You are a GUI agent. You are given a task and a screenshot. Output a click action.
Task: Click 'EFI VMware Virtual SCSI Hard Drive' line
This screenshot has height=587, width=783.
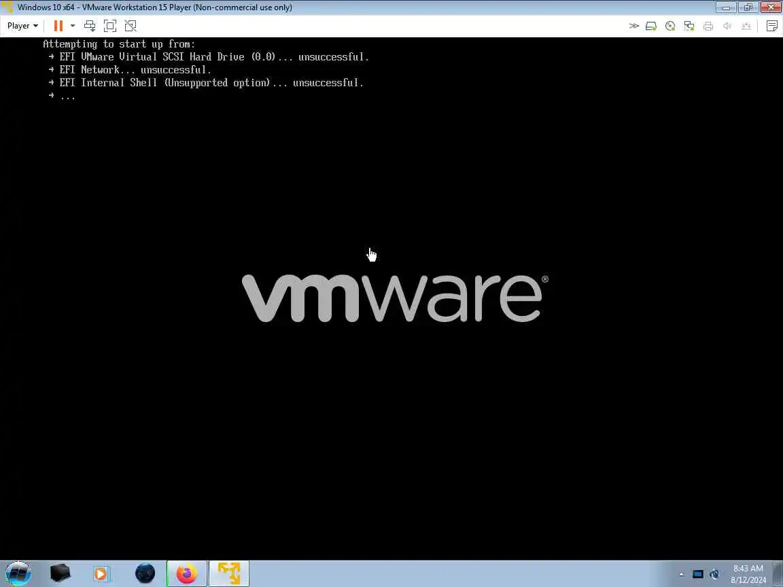tap(209, 57)
